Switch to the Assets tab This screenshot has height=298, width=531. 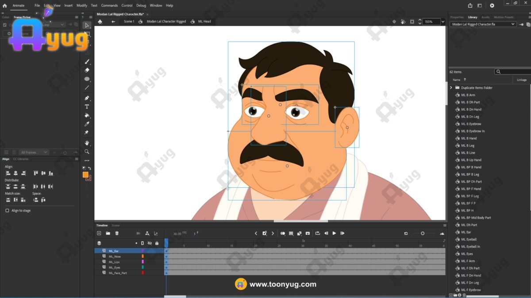tap(485, 17)
